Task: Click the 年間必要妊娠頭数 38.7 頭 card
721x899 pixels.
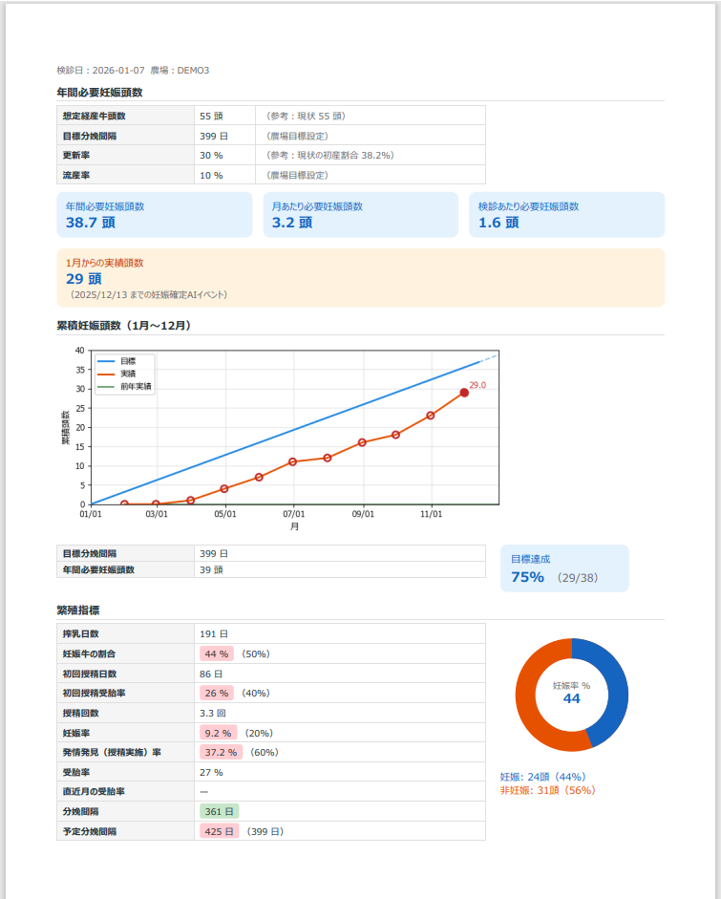Action: click(x=155, y=214)
